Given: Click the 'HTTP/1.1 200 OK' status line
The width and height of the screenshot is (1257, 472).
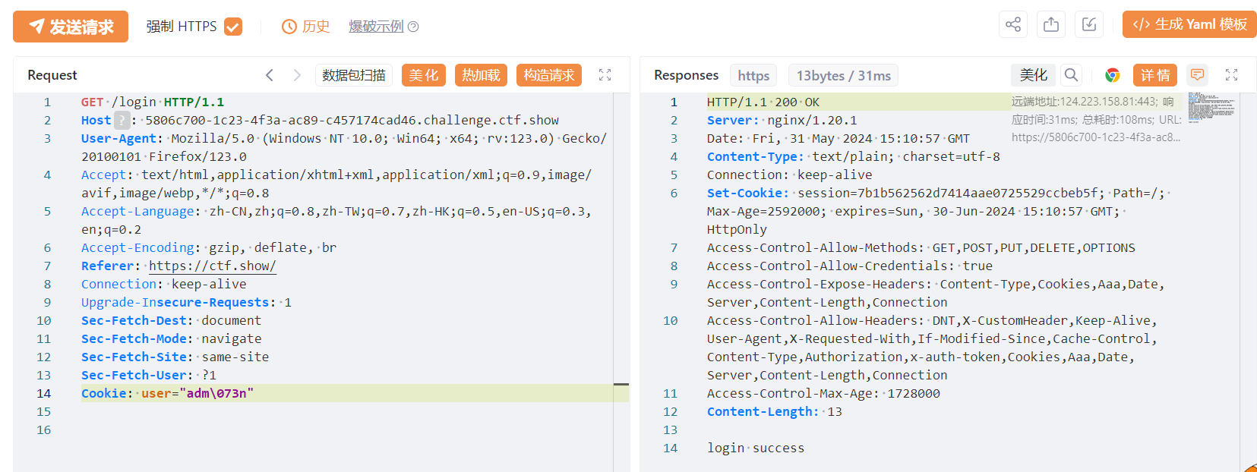Looking at the screenshot, I should (763, 102).
